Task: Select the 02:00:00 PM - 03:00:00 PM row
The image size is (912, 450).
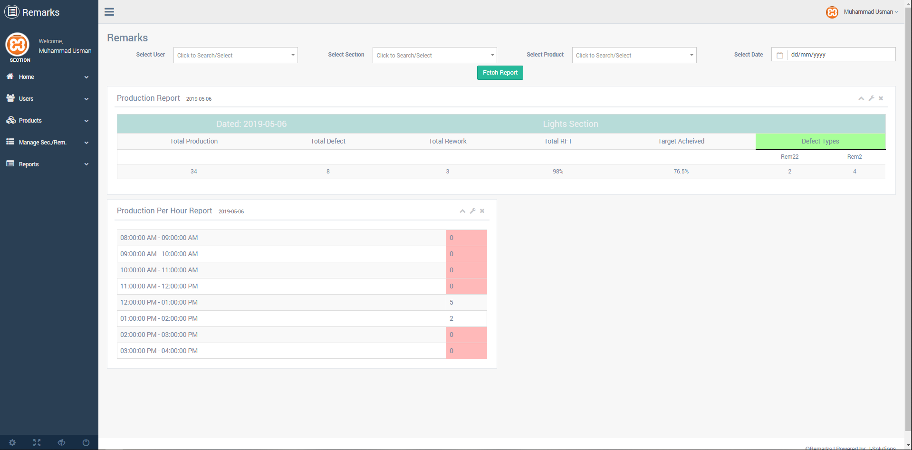Action: click(x=302, y=335)
